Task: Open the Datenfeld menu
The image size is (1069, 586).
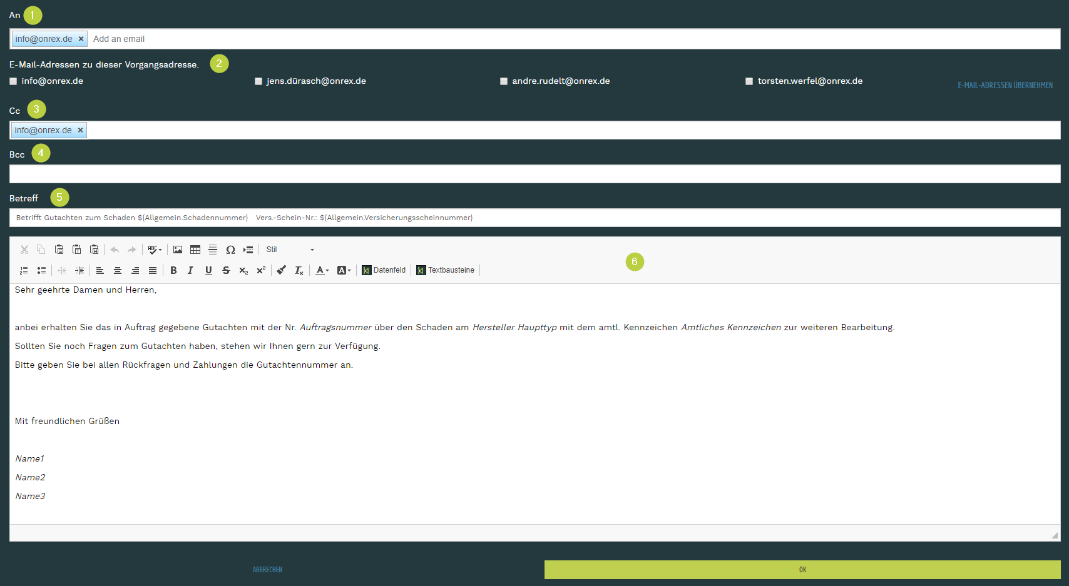Action: pos(384,270)
